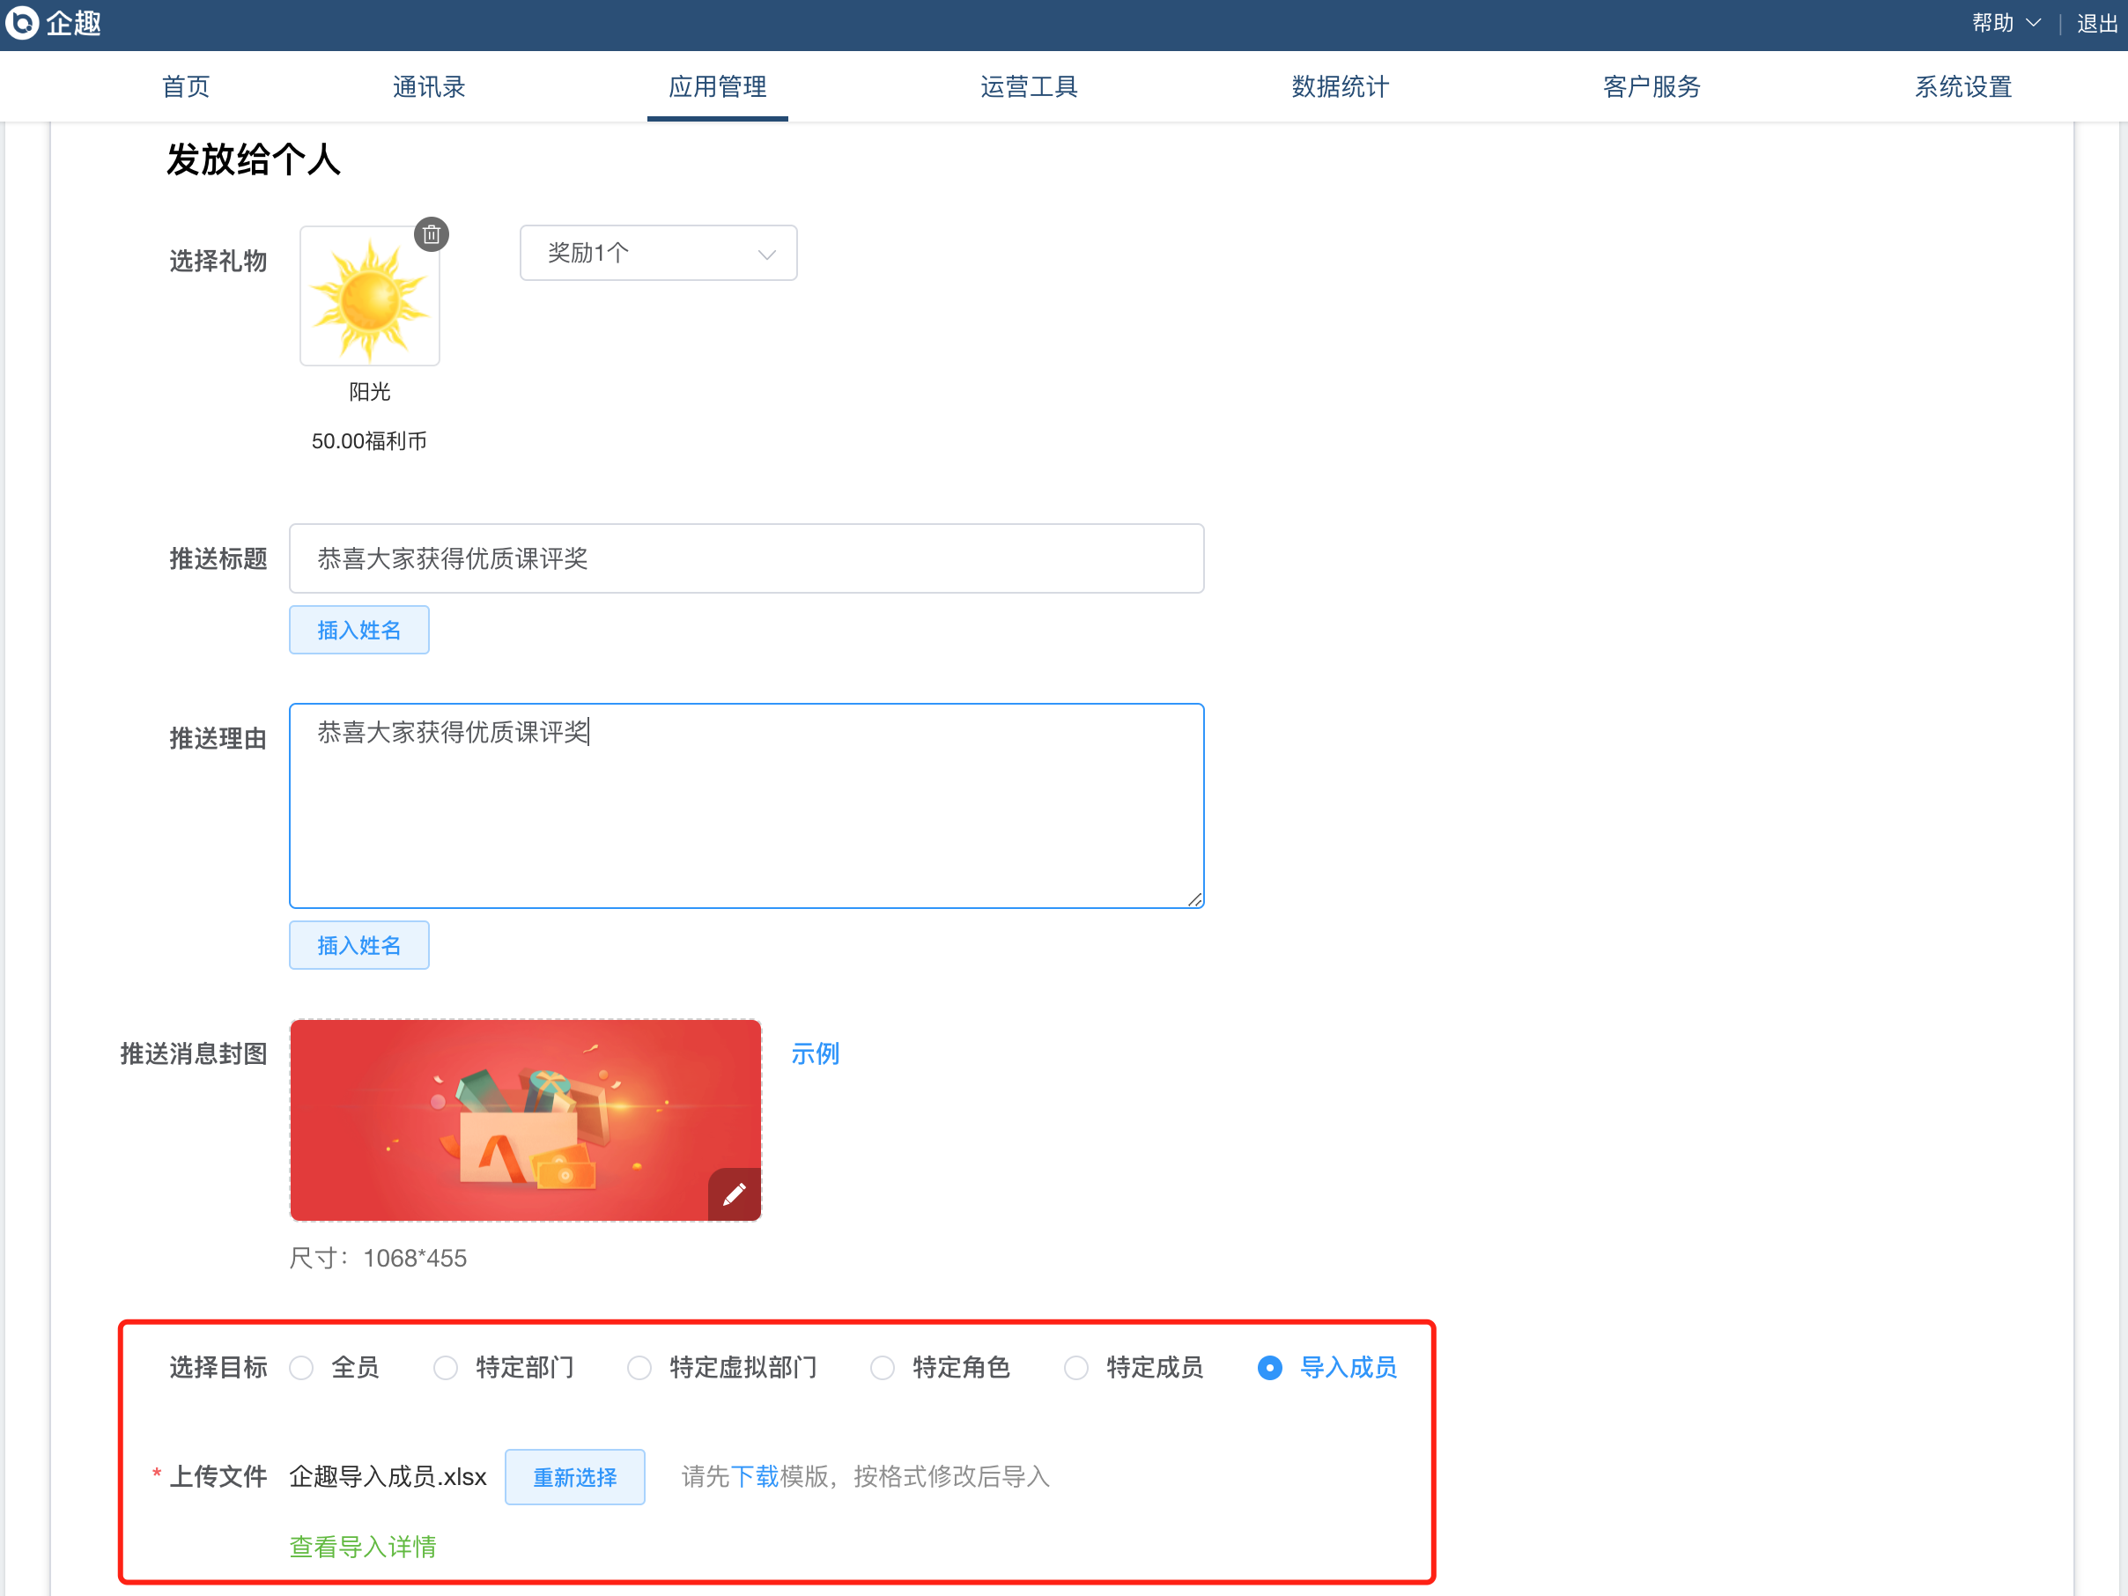
Task: Choose 特定部门 as the target
Action: click(x=446, y=1367)
